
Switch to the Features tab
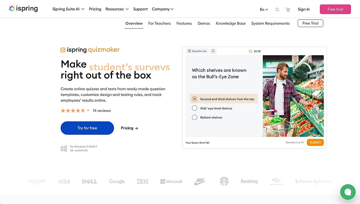[x=184, y=23]
